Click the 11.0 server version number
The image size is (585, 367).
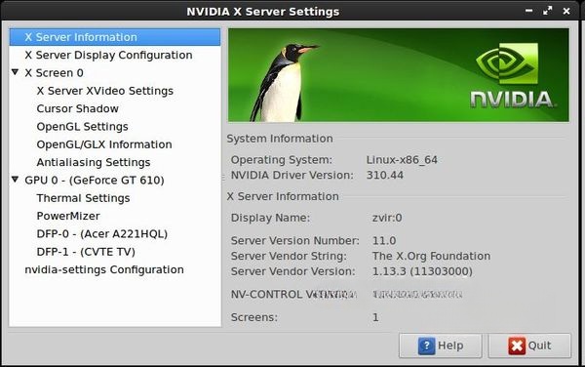[x=384, y=241]
